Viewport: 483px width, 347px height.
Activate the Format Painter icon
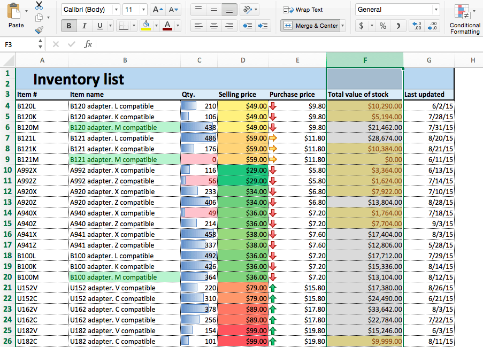click(39, 29)
